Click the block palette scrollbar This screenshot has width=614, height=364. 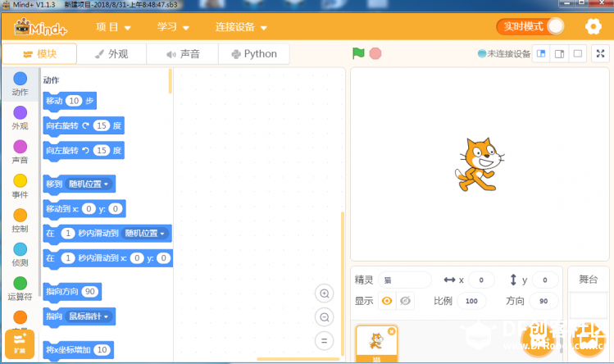coord(171,81)
